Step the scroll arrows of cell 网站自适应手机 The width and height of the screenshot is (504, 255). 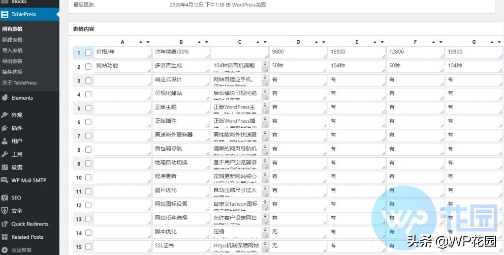click(x=265, y=78)
